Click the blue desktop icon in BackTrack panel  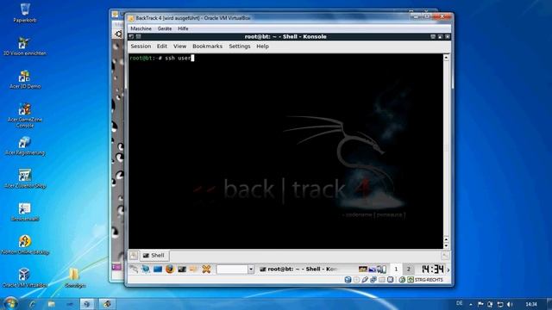[158, 270]
